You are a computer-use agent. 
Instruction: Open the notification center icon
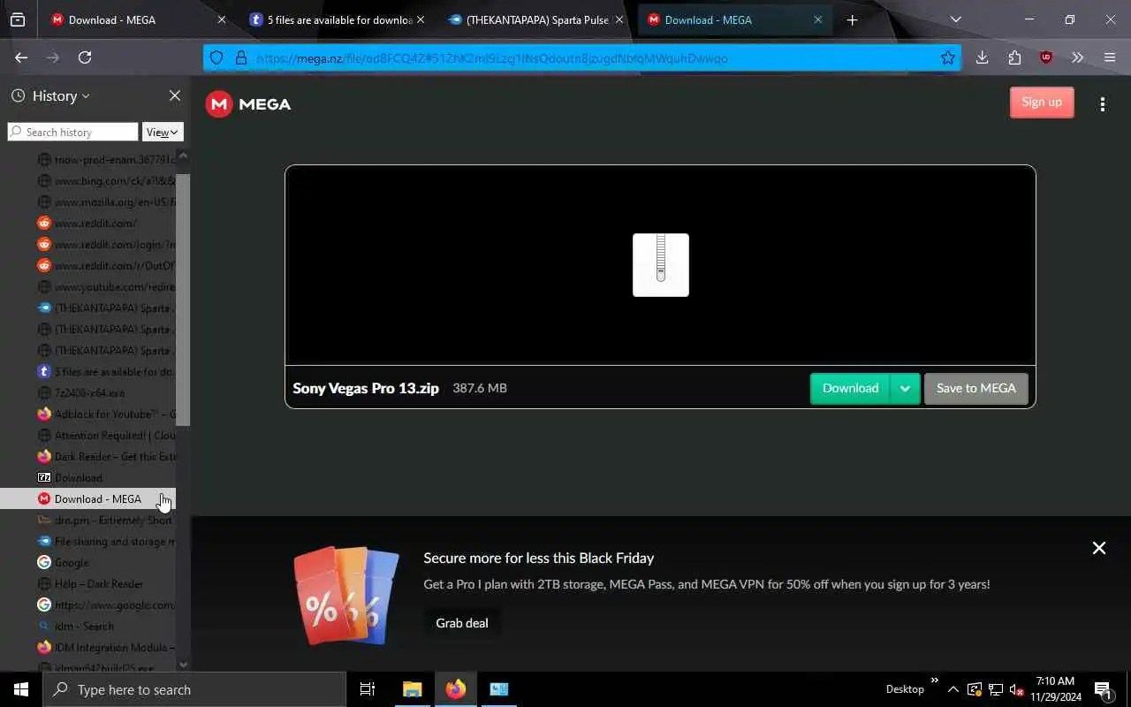point(1104,689)
